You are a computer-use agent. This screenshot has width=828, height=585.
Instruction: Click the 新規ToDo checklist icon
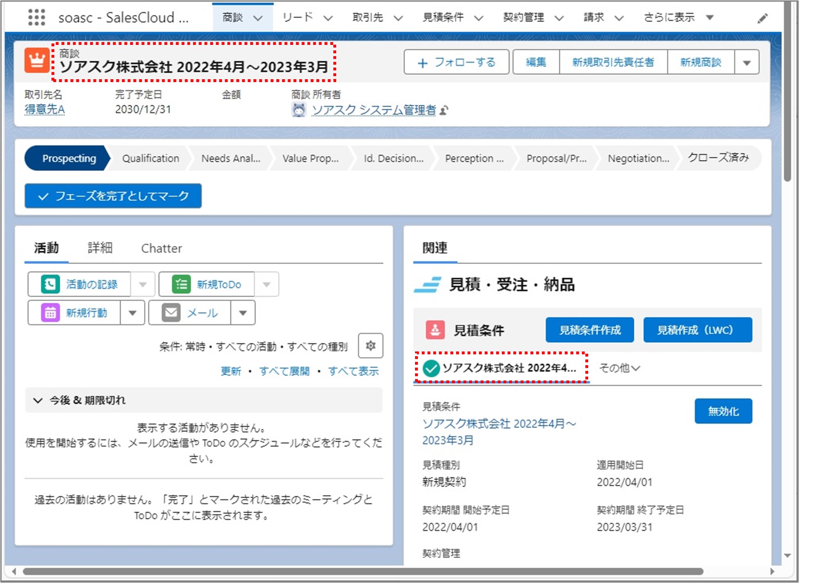pyautogui.click(x=181, y=284)
